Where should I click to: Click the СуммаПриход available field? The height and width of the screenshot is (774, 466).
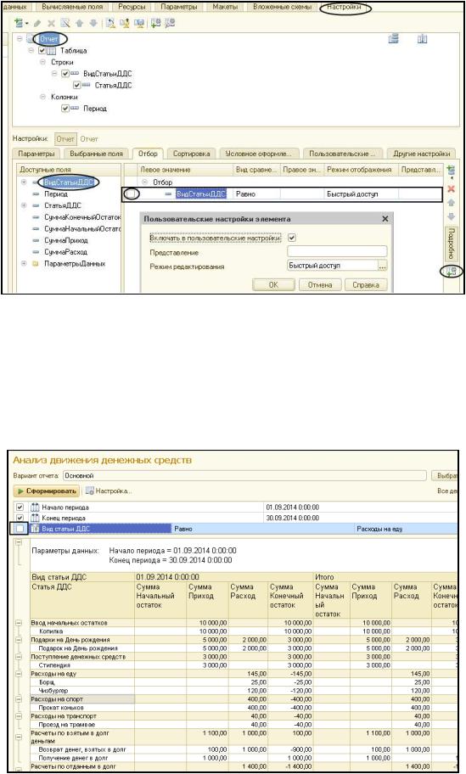click(x=66, y=240)
